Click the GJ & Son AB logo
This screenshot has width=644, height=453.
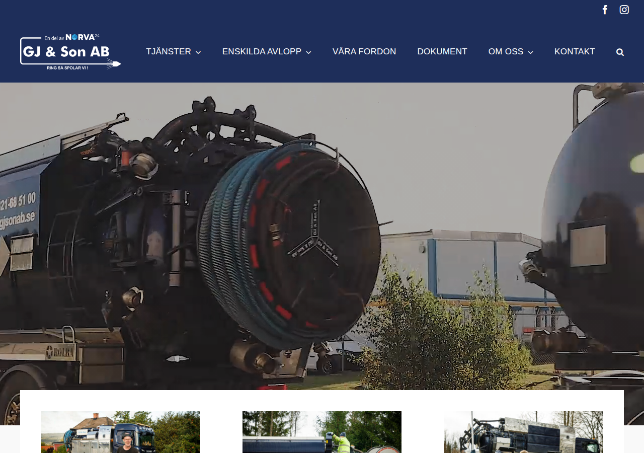click(x=70, y=51)
